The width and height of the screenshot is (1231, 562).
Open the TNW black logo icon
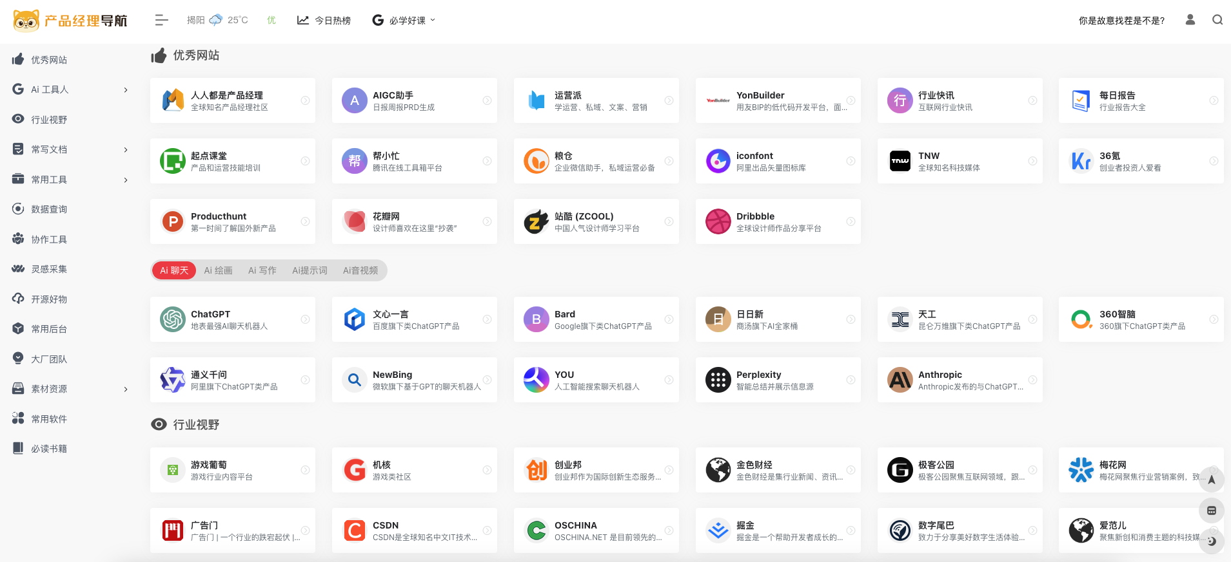900,161
